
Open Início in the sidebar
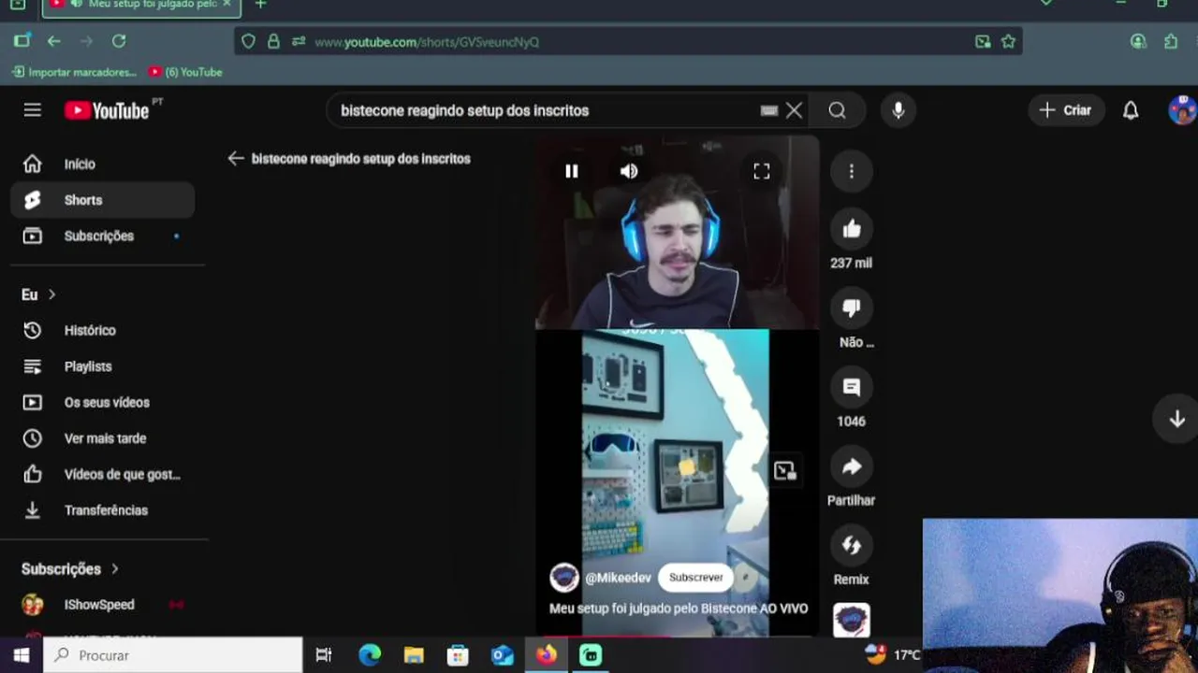[103, 164]
